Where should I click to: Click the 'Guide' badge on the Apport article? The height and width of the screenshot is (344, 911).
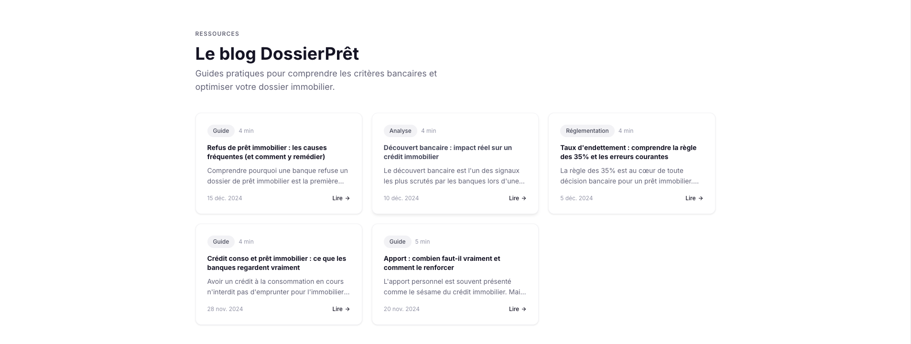pos(397,241)
